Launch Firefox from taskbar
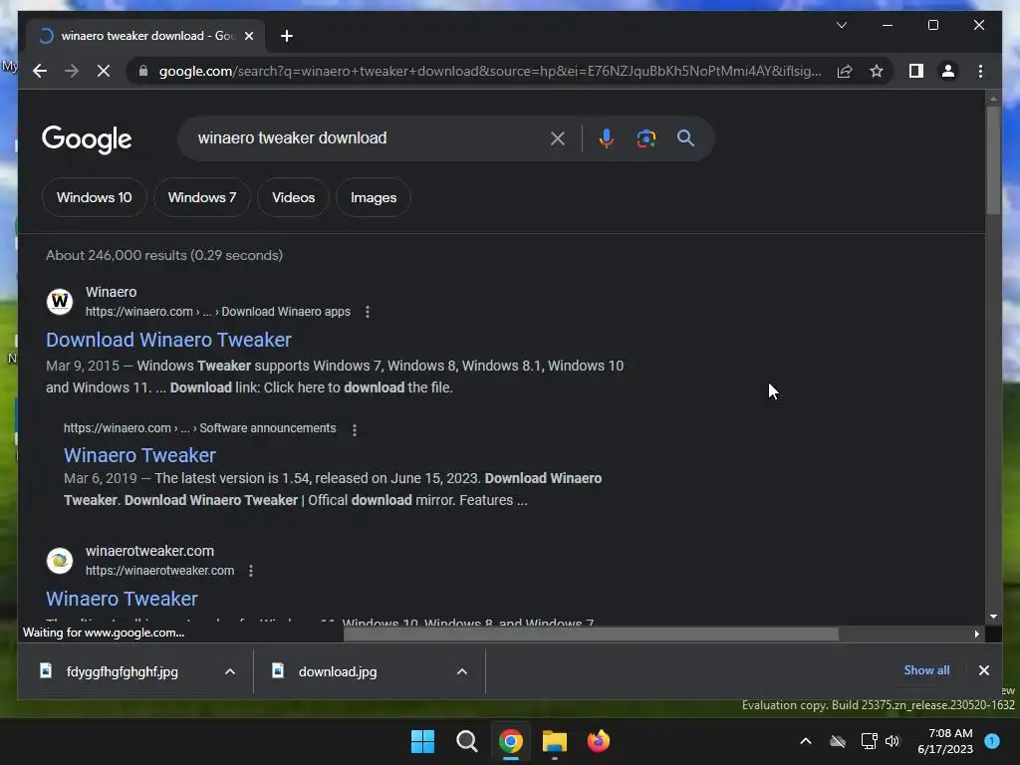The height and width of the screenshot is (765, 1020). [x=599, y=741]
